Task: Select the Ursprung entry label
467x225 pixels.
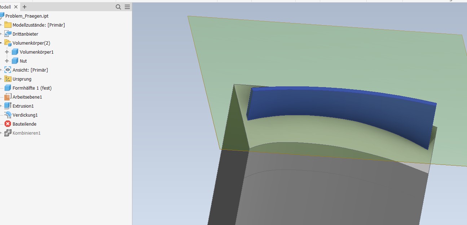Action: [22, 79]
